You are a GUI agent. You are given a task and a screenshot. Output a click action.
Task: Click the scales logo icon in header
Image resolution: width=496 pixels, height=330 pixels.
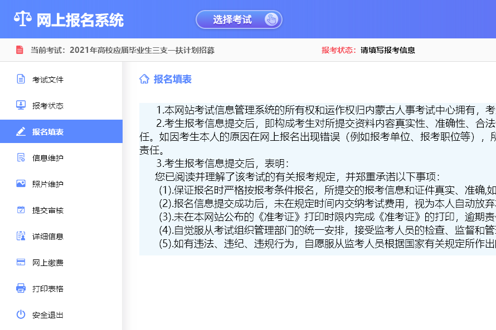pos(22,19)
